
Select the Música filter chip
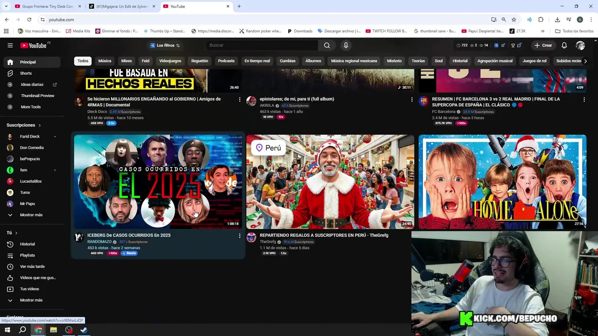[x=105, y=61]
